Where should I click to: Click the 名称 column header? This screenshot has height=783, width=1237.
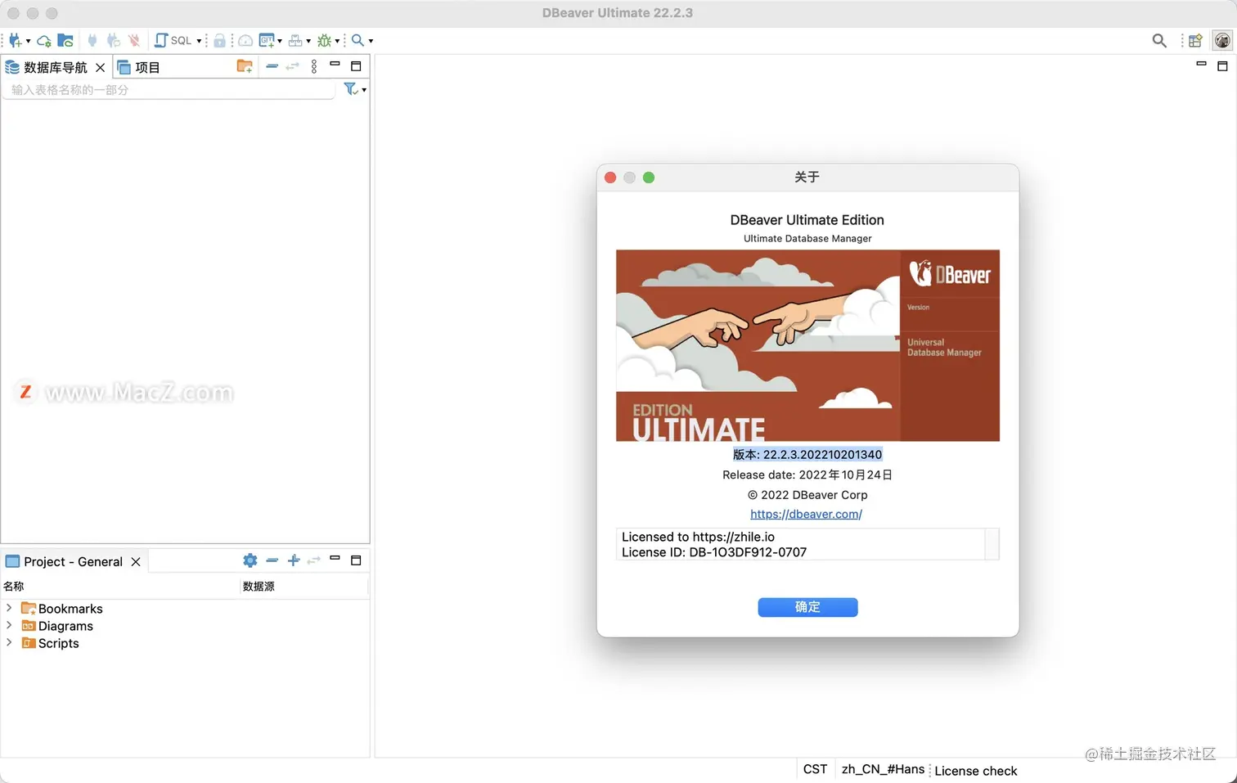click(x=14, y=587)
